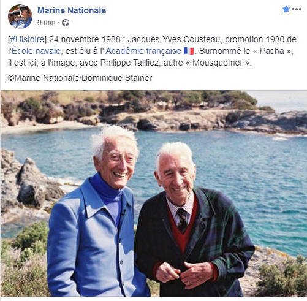The width and height of the screenshot is (307, 301).
Task: Follow the #Histoire hashtag
Action: (x=27, y=39)
